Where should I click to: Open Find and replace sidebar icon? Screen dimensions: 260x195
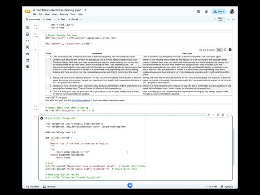[x=28, y=34]
